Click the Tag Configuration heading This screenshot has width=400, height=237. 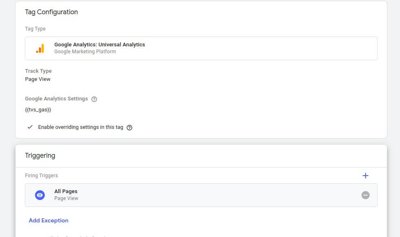coord(51,12)
